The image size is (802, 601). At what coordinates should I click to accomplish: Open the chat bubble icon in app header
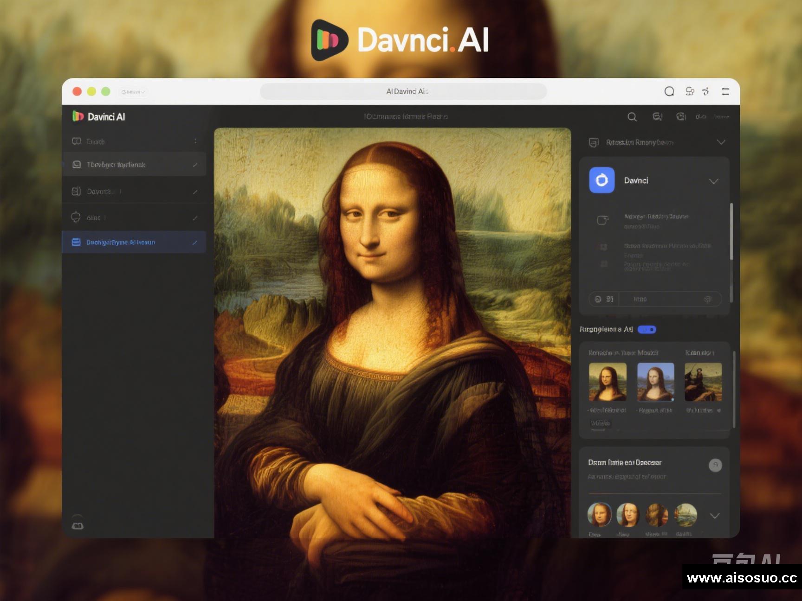tap(657, 117)
